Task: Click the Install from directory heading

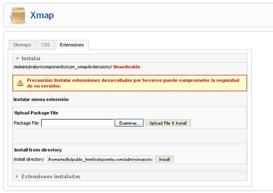Action: pos(38,150)
